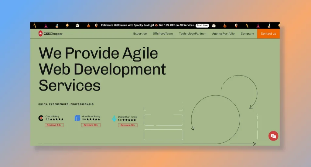The width and height of the screenshot is (311, 167).
Task: Expand the Company navigation menu
Action: click(x=247, y=34)
